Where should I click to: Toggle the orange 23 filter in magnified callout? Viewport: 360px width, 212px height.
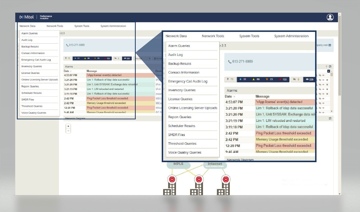point(269,79)
